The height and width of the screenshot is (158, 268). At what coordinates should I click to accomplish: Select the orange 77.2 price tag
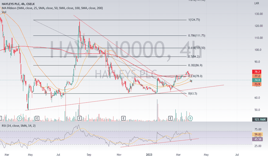click(x=257, y=76)
